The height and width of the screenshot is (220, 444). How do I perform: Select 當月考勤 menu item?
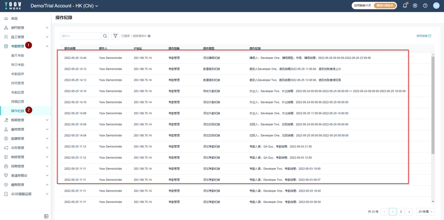click(18, 55)
